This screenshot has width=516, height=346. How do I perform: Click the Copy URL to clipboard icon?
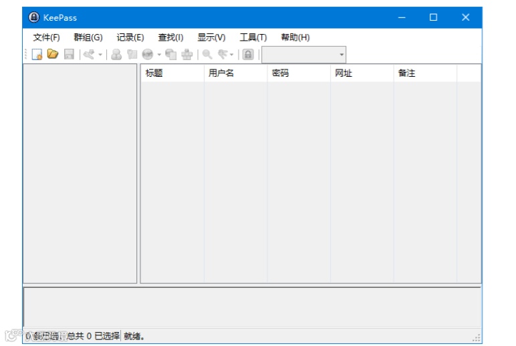pos(171,54)
